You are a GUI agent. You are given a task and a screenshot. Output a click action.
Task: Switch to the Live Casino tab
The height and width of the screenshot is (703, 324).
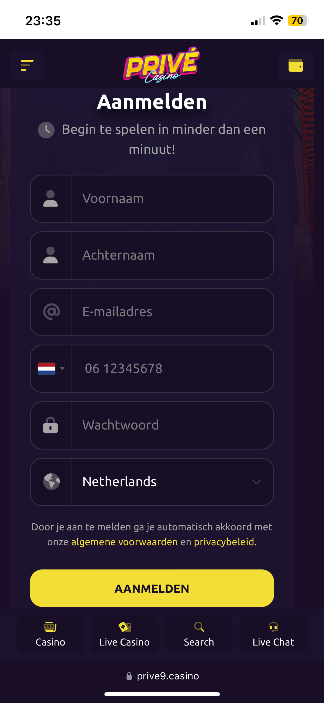(125, 635)
